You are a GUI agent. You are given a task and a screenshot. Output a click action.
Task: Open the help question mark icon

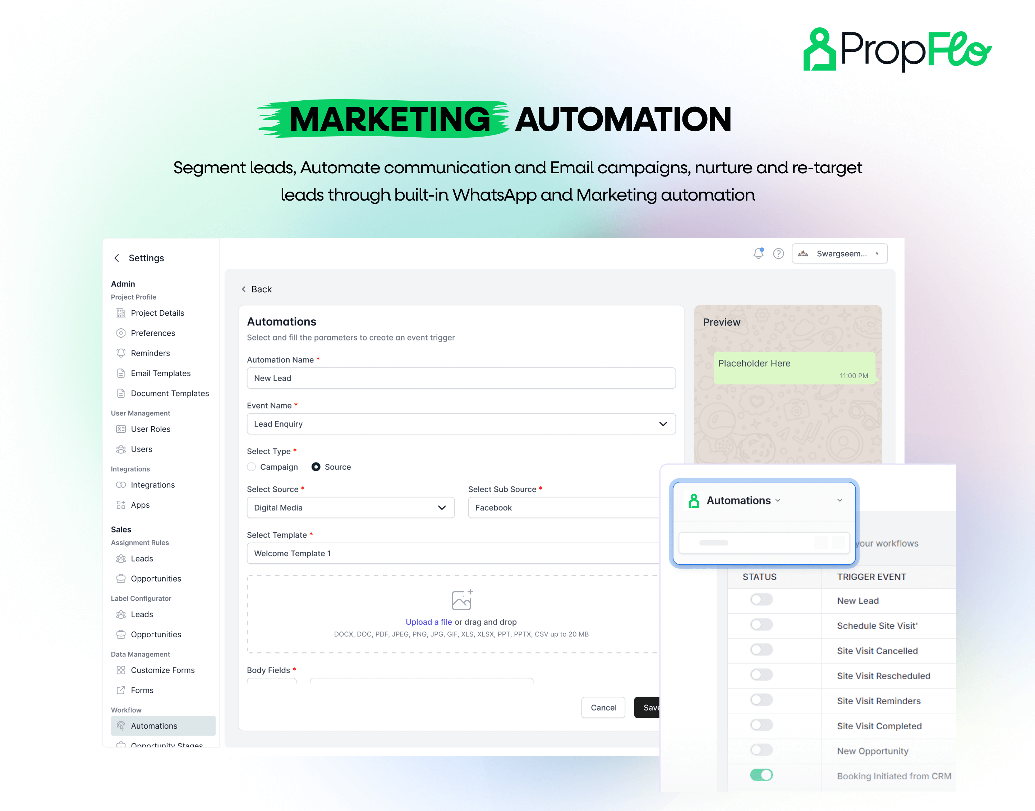coord(778,253)
